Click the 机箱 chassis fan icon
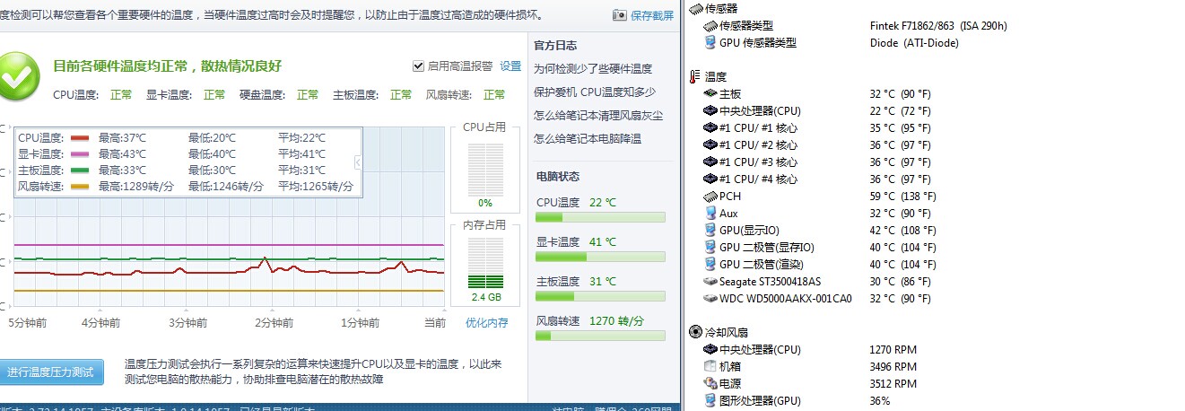1185x411 pixels. click(710, 367)
